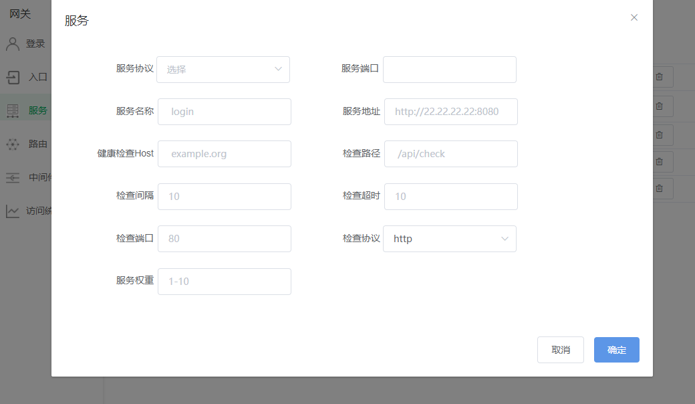Cancel the dialog with 取消 button
Viewport: 695px width, 404px height.
tap(561, 349)
